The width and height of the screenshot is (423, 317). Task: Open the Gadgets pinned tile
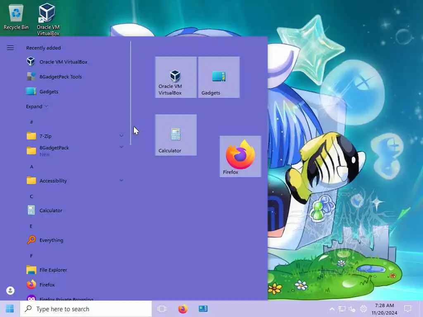[x=219, y=77]
